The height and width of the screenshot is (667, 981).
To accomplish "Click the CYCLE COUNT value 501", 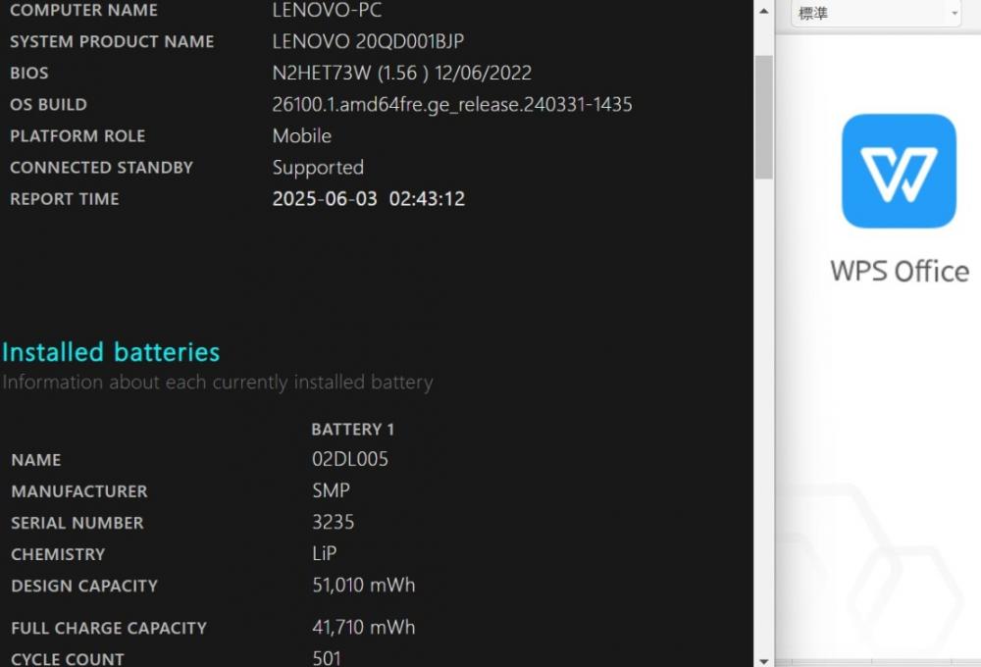I will [x=327, y=658].
